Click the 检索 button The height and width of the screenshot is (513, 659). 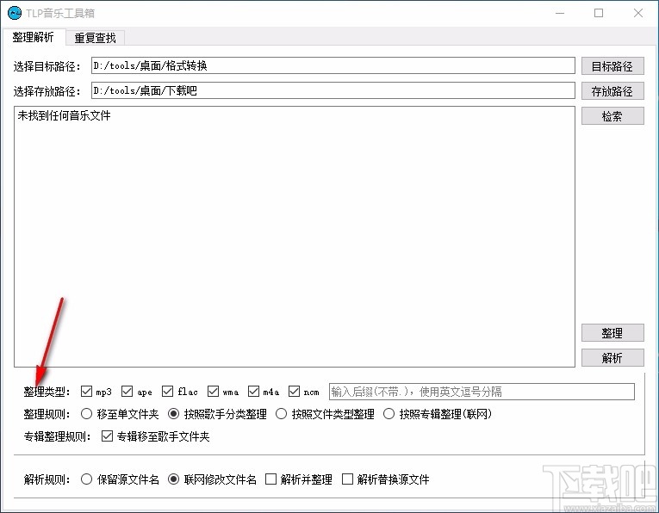point(612,116)
